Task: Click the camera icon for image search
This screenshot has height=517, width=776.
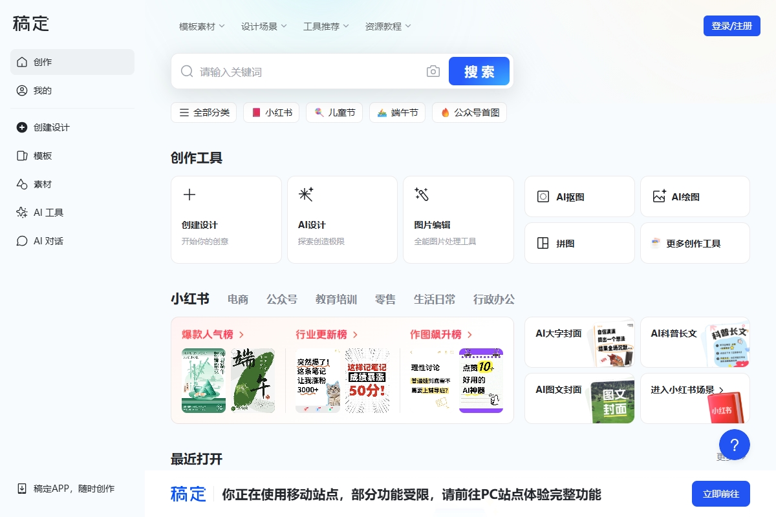Action: [433, 71]
